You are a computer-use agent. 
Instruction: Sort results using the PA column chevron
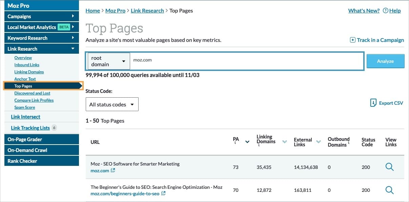(x=247, y=142)
